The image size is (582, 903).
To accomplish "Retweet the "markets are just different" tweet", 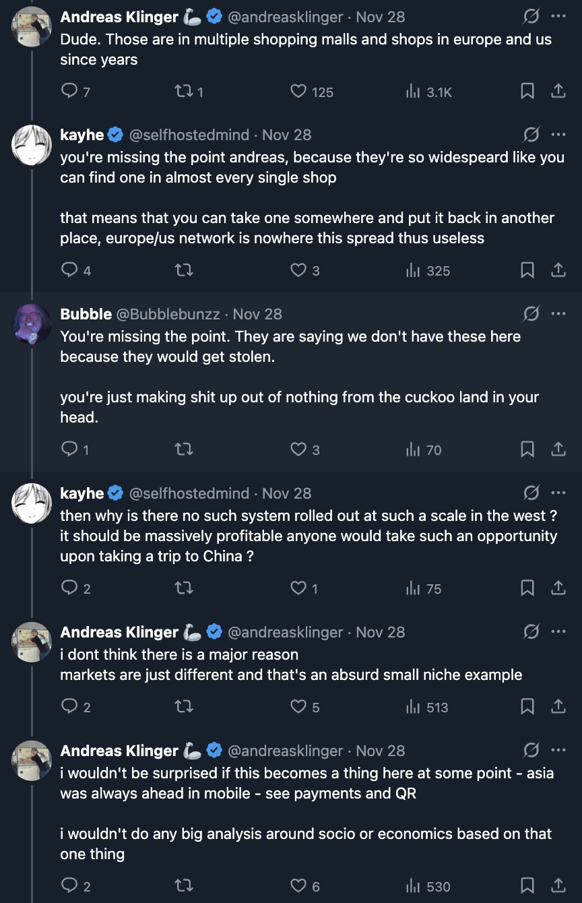I will [183, 707].
